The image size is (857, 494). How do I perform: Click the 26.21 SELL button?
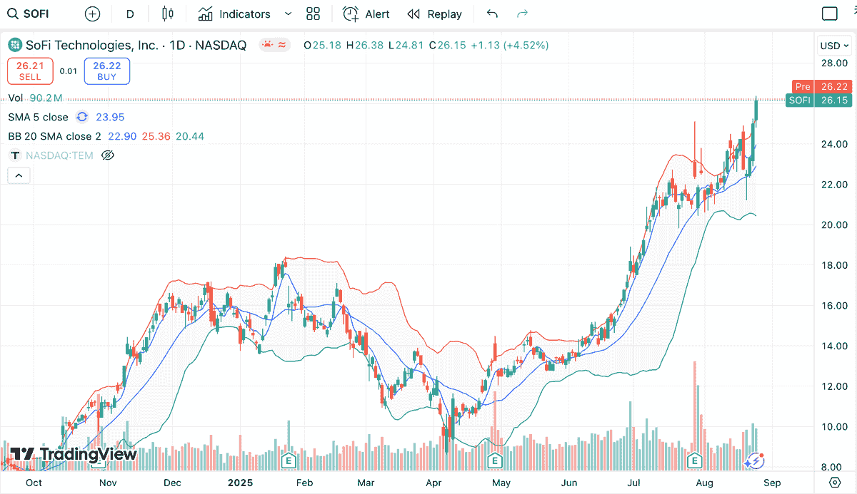coord(30,71)
